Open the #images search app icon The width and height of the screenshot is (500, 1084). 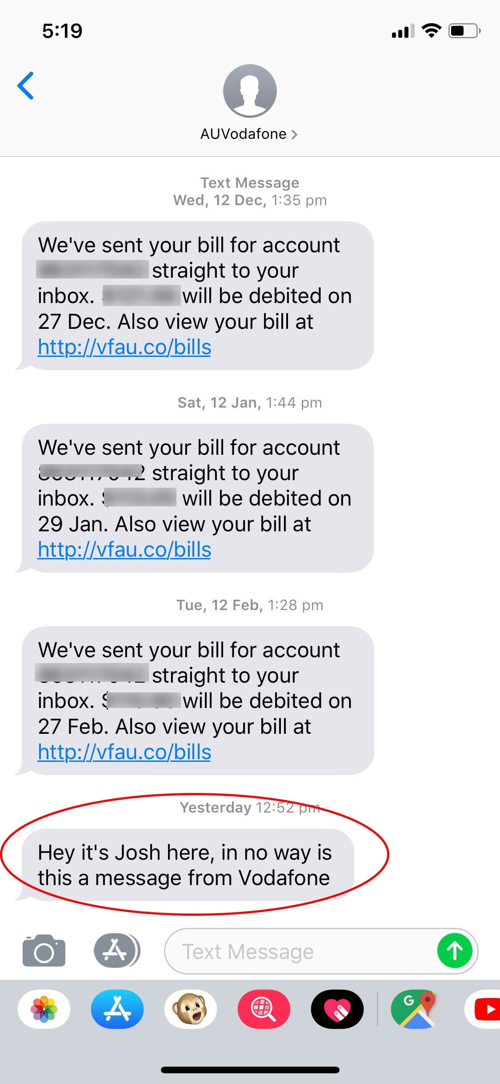264,1009
